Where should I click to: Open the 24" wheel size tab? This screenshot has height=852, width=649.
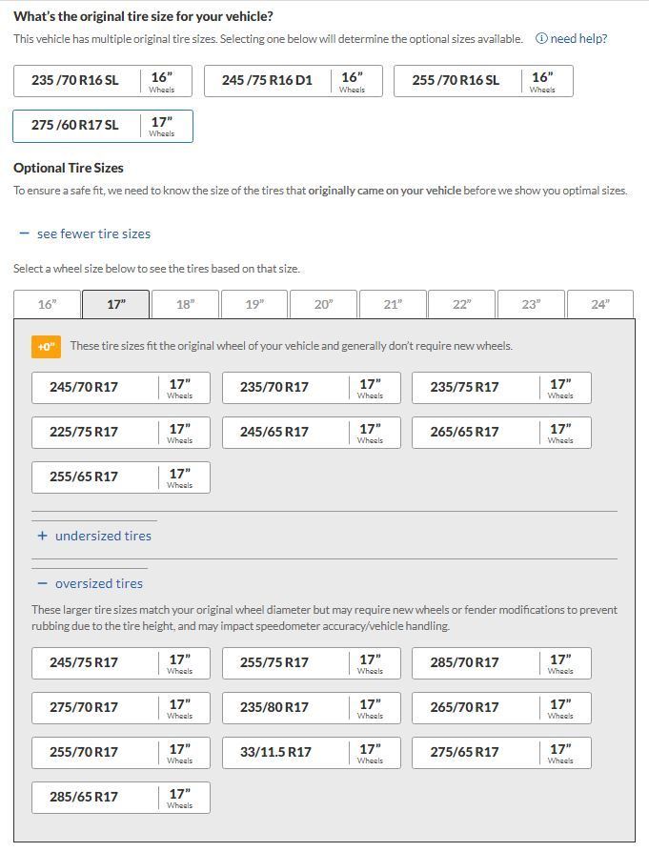599,305
